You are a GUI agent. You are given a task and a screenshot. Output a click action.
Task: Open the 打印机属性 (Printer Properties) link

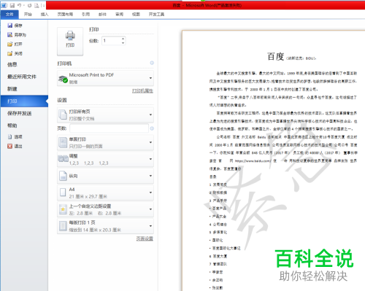142,91
